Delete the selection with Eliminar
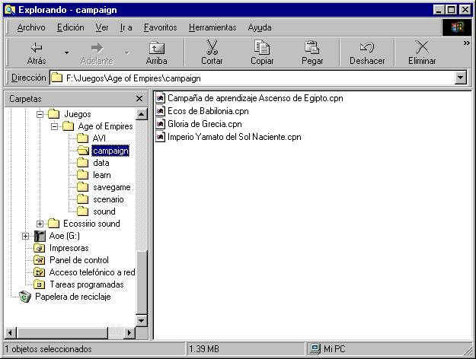 tap(422, 52)
